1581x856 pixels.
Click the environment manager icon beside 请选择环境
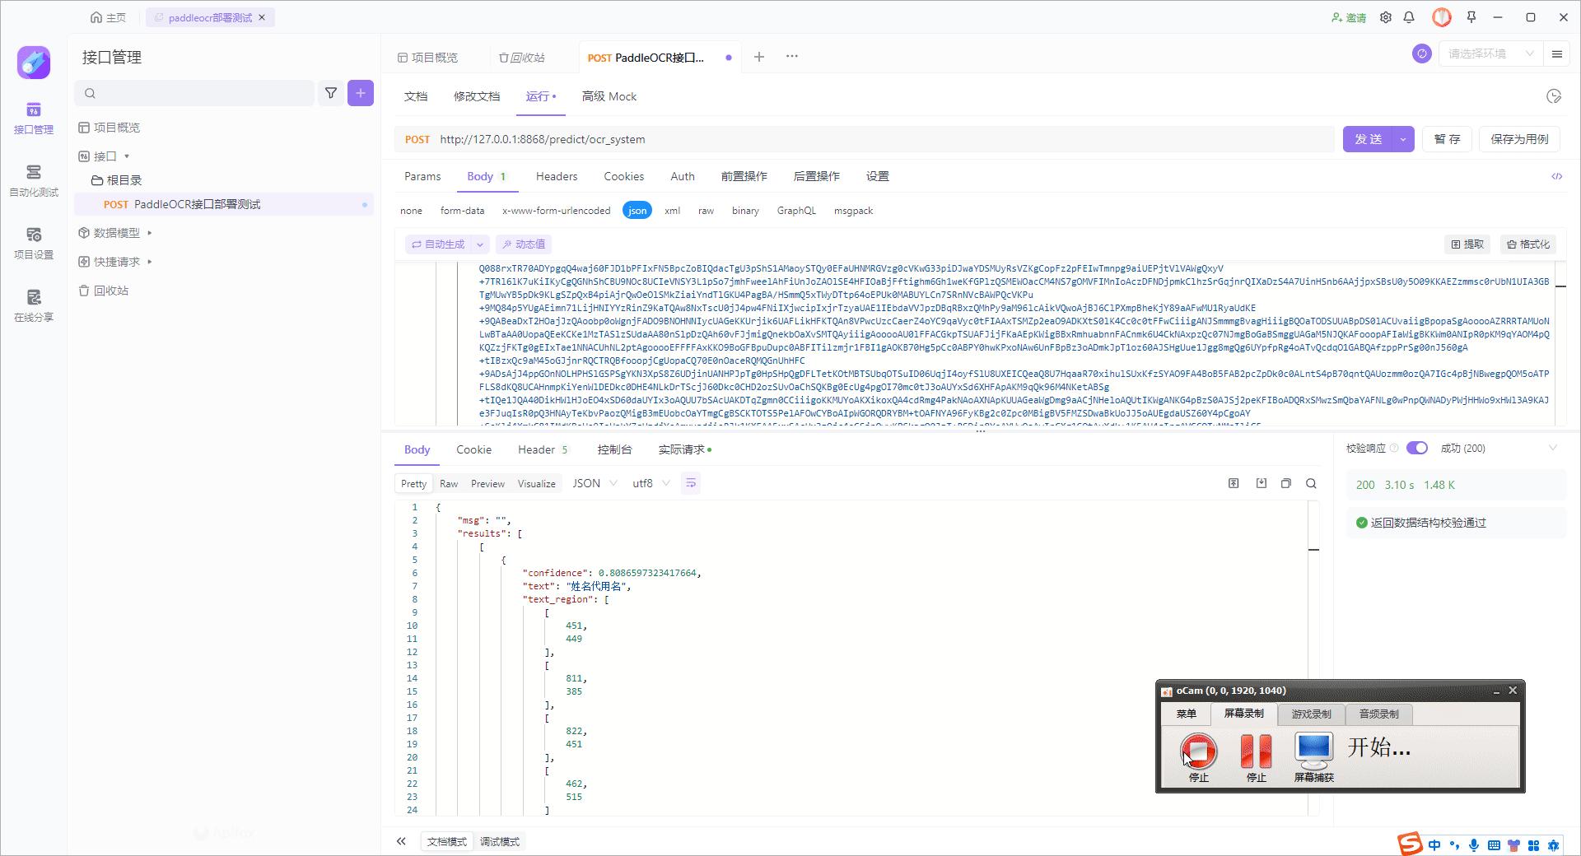[1422, 53]
